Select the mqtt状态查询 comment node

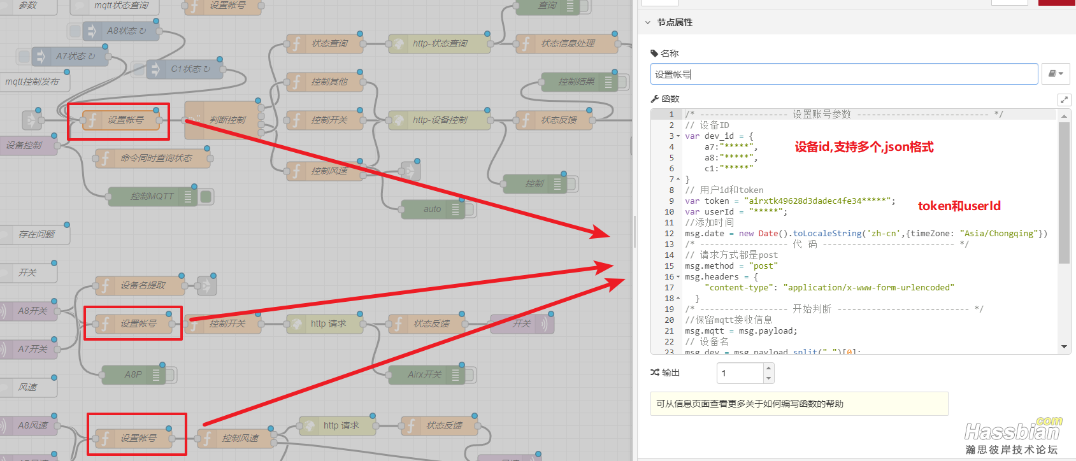click(115, 6)
